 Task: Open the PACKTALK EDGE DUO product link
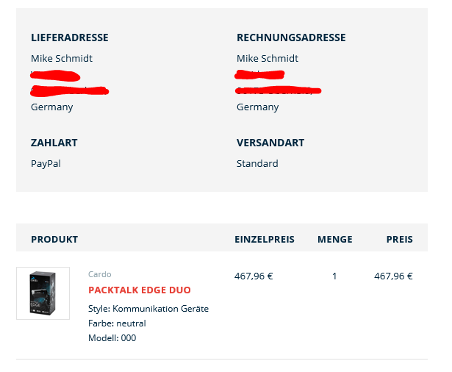pos(140,290)
